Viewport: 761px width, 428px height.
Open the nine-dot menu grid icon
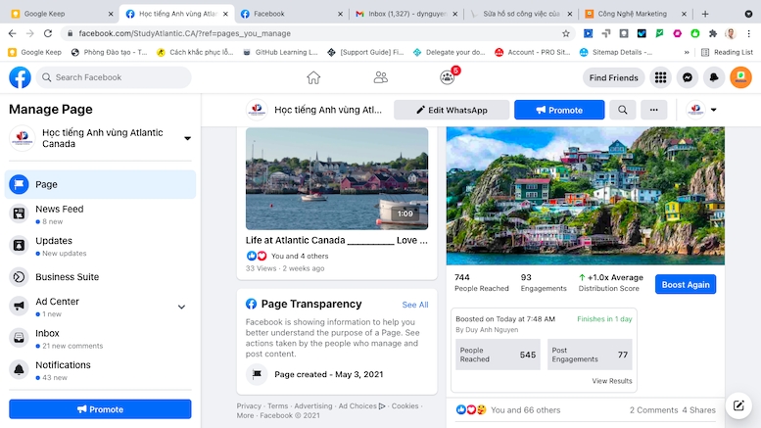click(660, 77)
